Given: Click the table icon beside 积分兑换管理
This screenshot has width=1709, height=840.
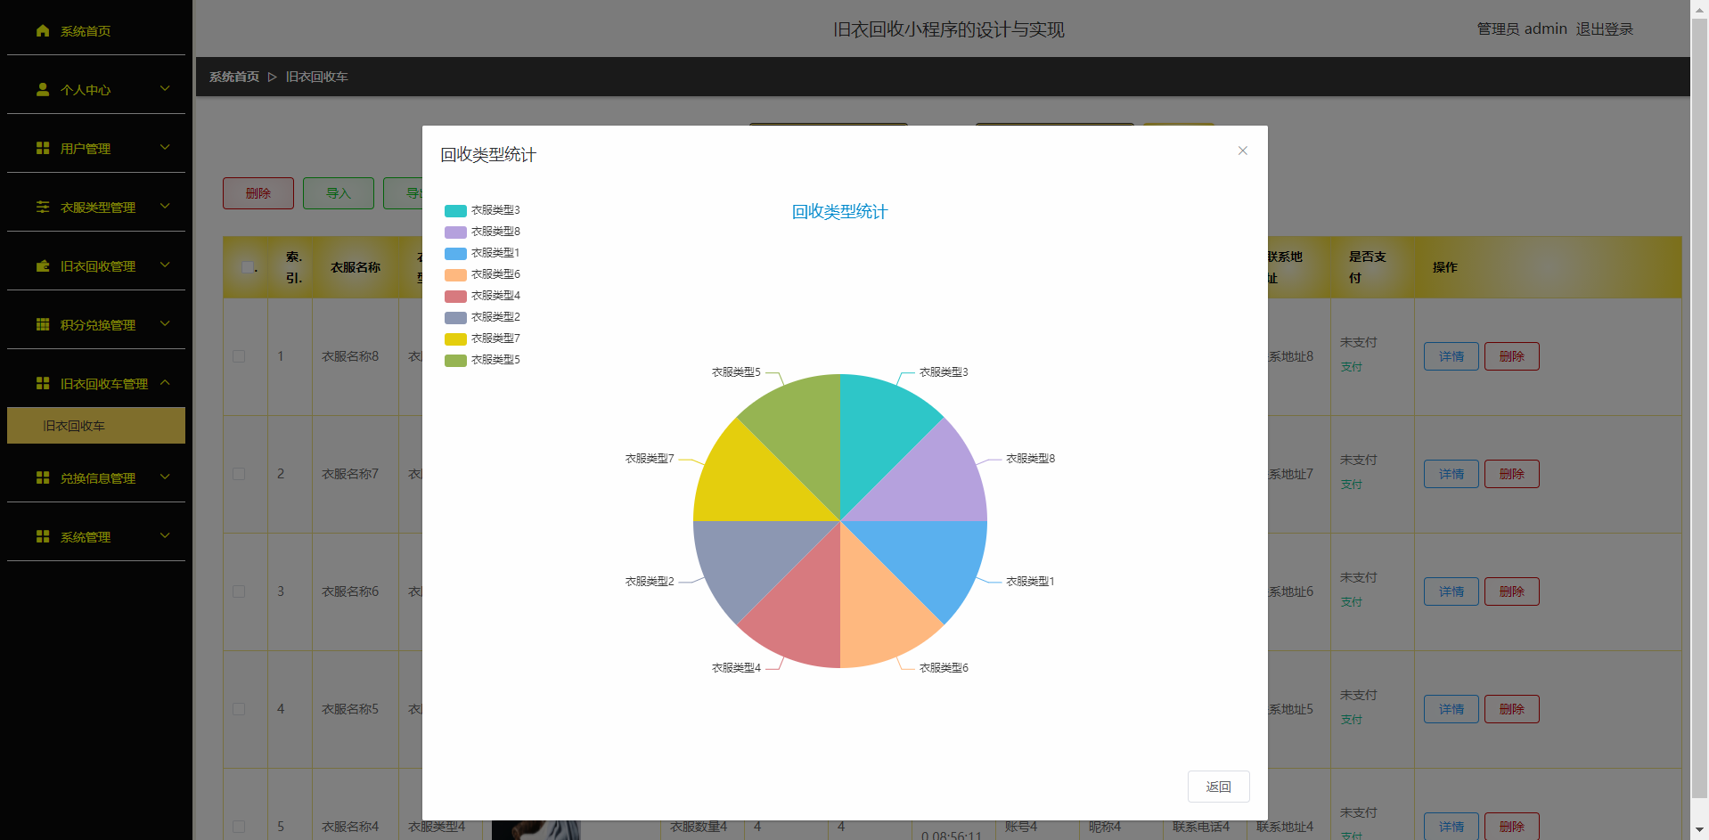Looking at the screenshot, I should point(42,325).
